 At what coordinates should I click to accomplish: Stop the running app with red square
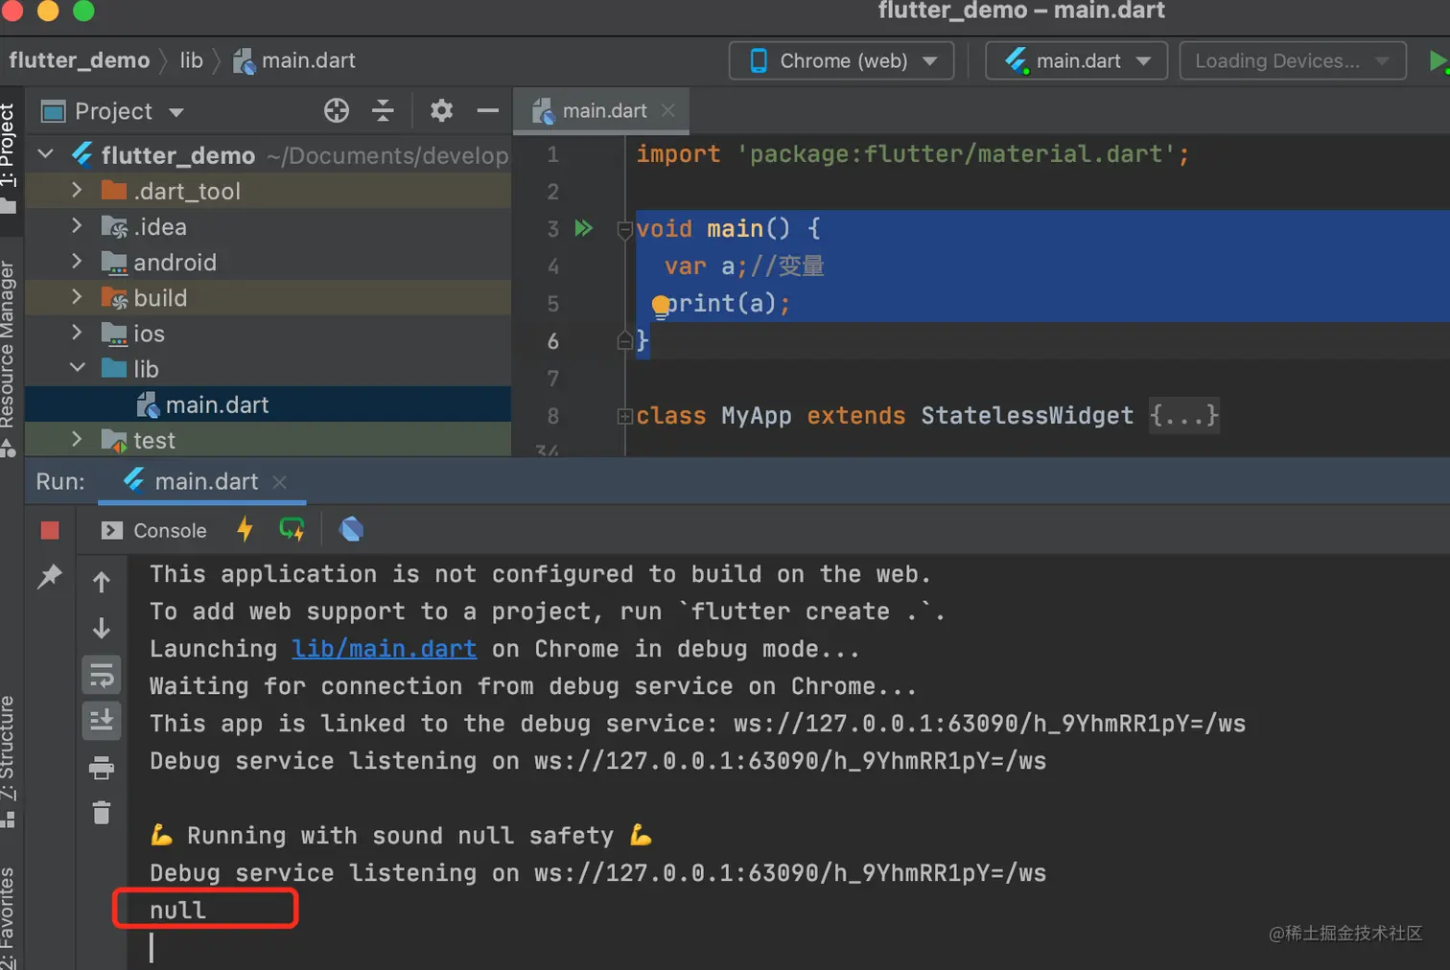50,530
